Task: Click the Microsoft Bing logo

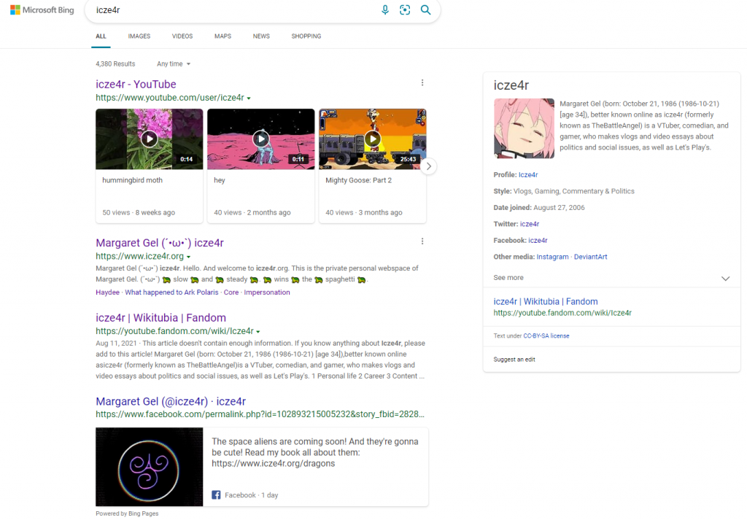Action: 42,10
